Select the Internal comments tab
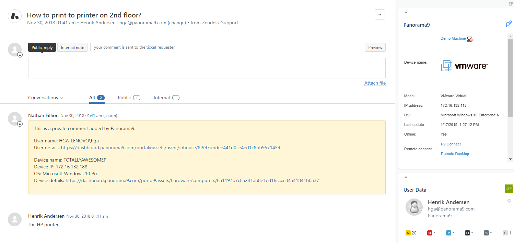The width and height of the screenshot is (514, 243). tap(167, 98)
